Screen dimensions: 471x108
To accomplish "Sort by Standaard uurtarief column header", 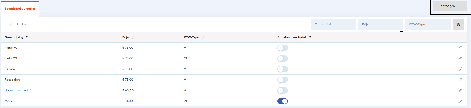I will [x=310, y=37].
